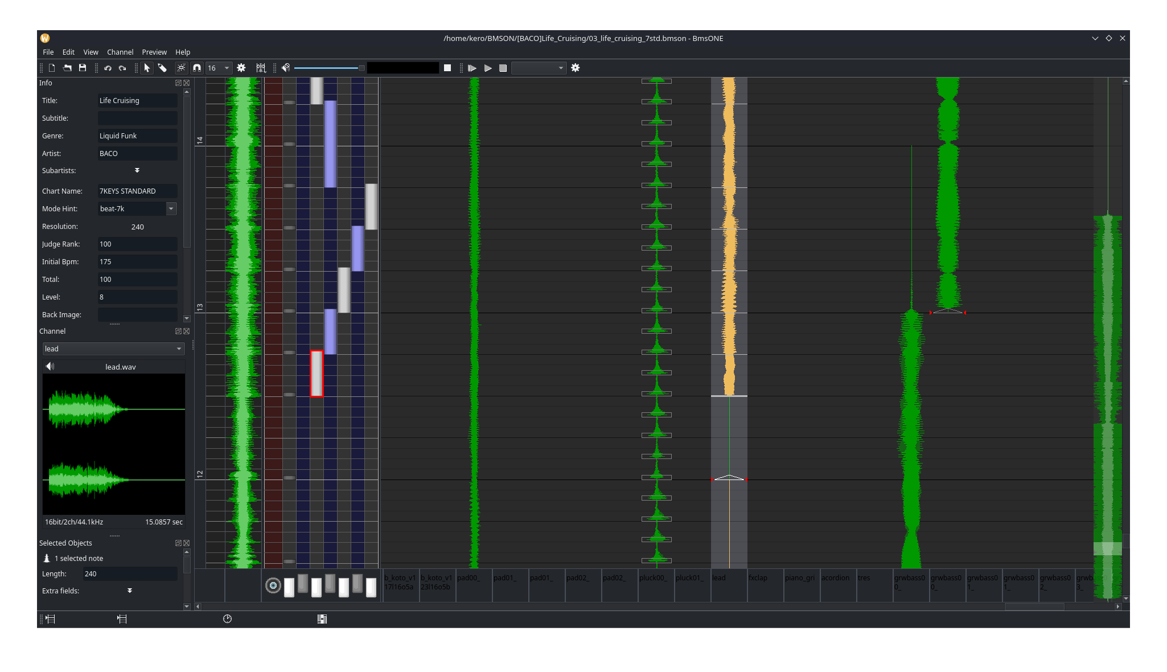Open the Sequence view settings gear

click(x=241, y=68)
